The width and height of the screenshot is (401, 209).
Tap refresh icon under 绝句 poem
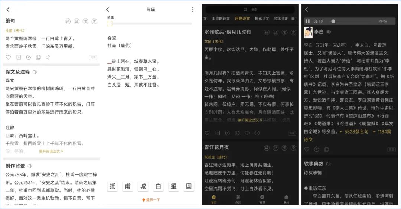click(28, 57)
